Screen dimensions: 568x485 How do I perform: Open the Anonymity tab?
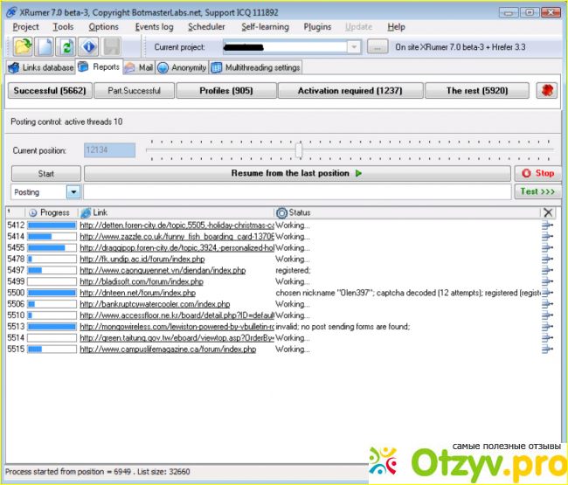[x=182, y=67]
